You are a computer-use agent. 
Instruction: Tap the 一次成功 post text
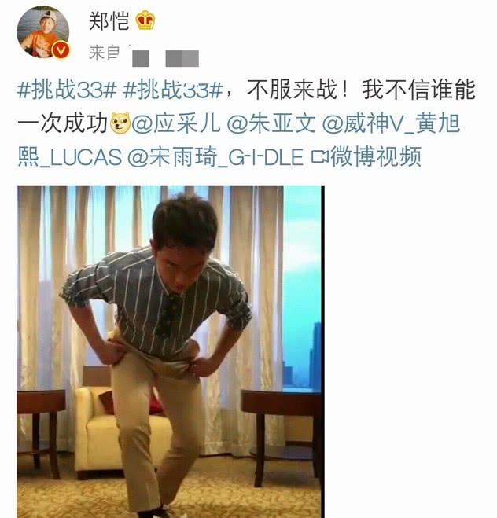click(62, 124)
